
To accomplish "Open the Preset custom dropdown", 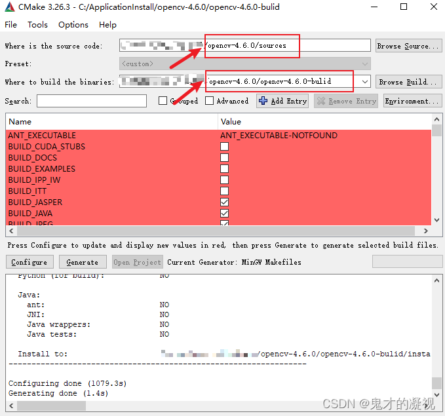I will pyautogui.click(x=245, y=64).
